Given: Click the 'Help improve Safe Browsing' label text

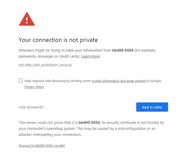Looking at the screenshot, I should point(58,81).
